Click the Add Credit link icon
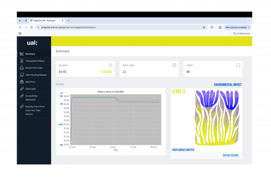Viewport: 271px width, 181px height. tap(22, 89)
